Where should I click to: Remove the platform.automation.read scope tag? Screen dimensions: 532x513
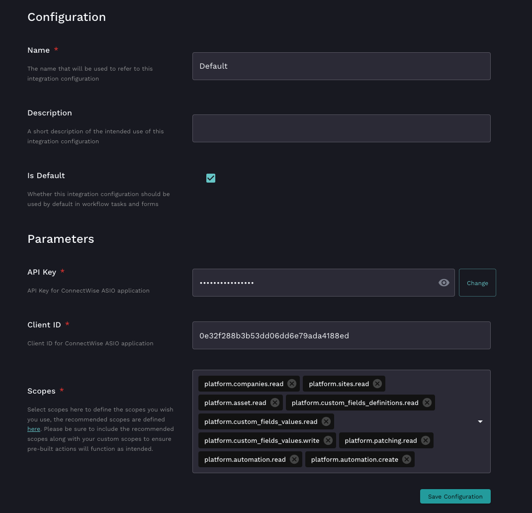pos(294,459)
